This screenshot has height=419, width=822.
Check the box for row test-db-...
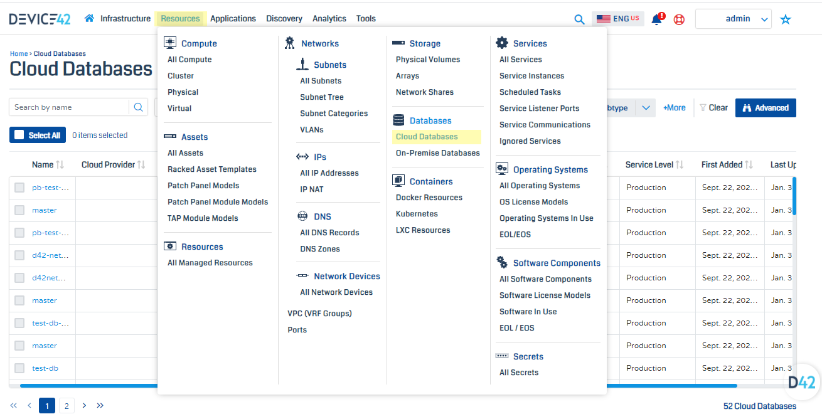(x=19, y=323)
